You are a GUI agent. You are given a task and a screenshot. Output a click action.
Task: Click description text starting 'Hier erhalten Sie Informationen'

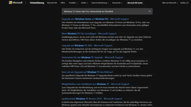click(106, 25)
